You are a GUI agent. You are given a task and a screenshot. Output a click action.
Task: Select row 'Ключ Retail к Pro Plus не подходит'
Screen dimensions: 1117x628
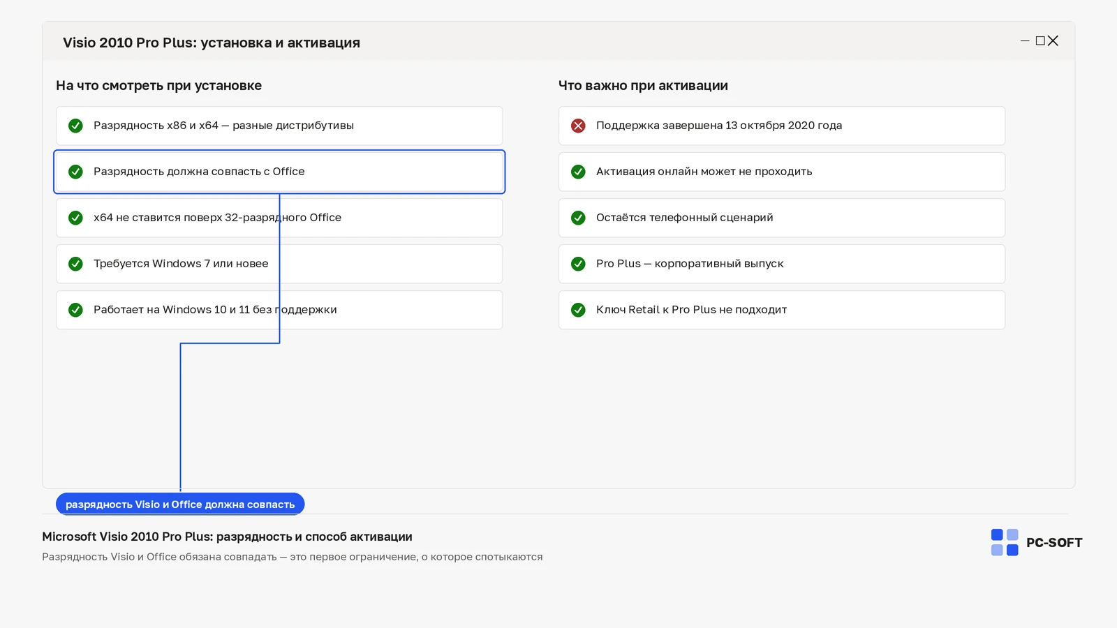click(782, 310)
